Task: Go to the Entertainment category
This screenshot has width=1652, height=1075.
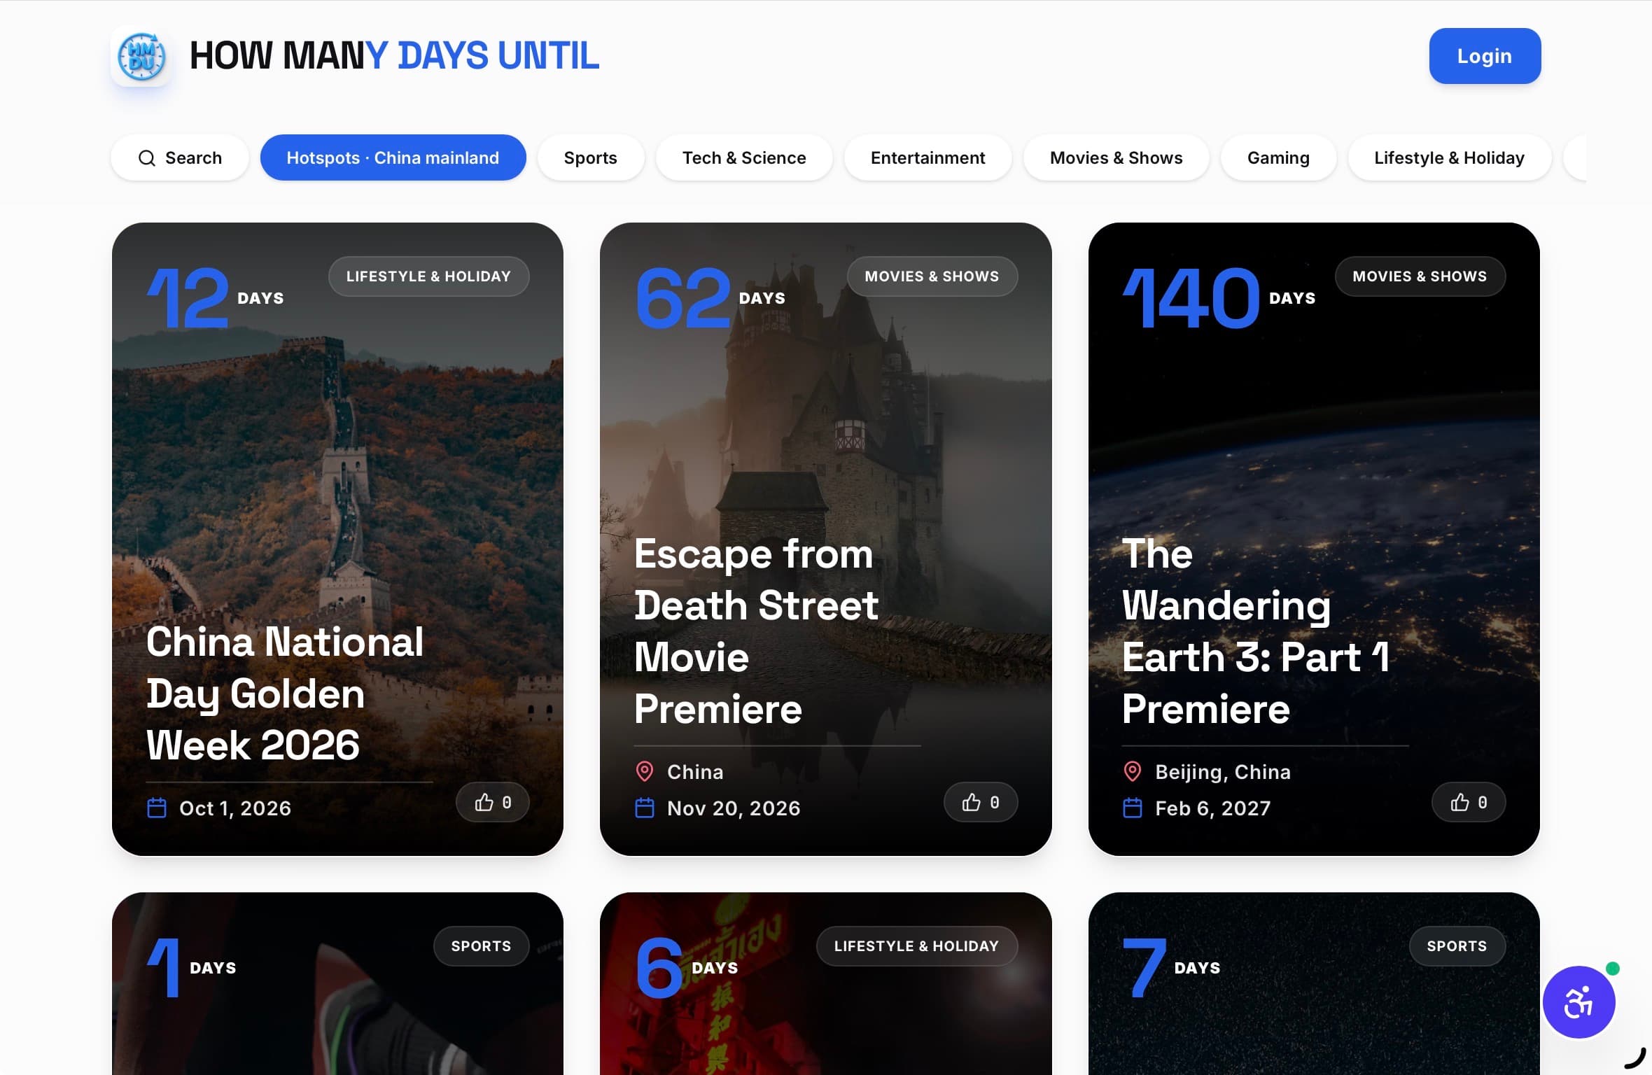Action: coord(928,157)
